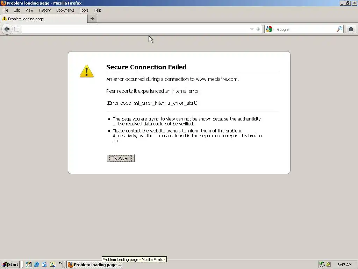358x269 pixels.
Task: Minimize the Firefox window
Action: point(342,3)
